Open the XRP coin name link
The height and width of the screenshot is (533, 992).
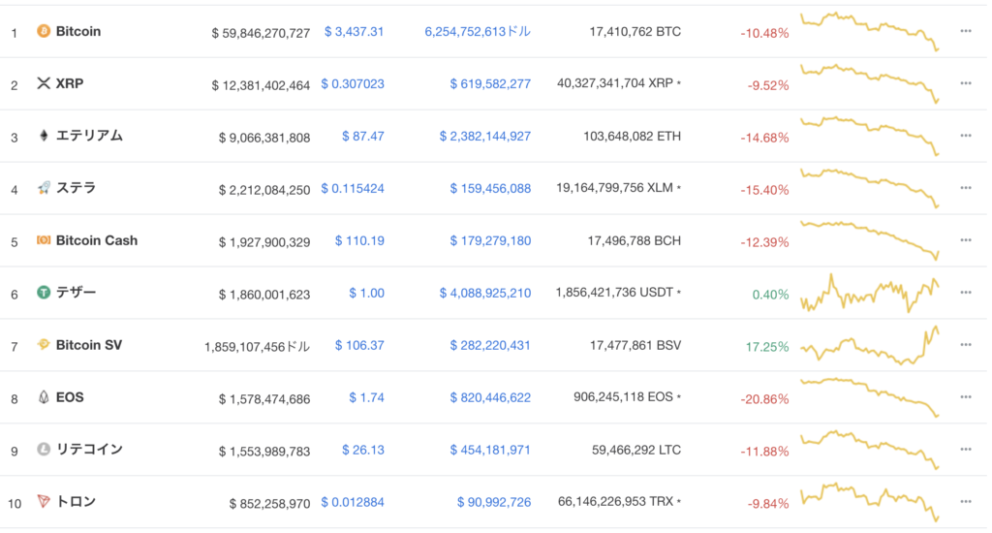70,83
